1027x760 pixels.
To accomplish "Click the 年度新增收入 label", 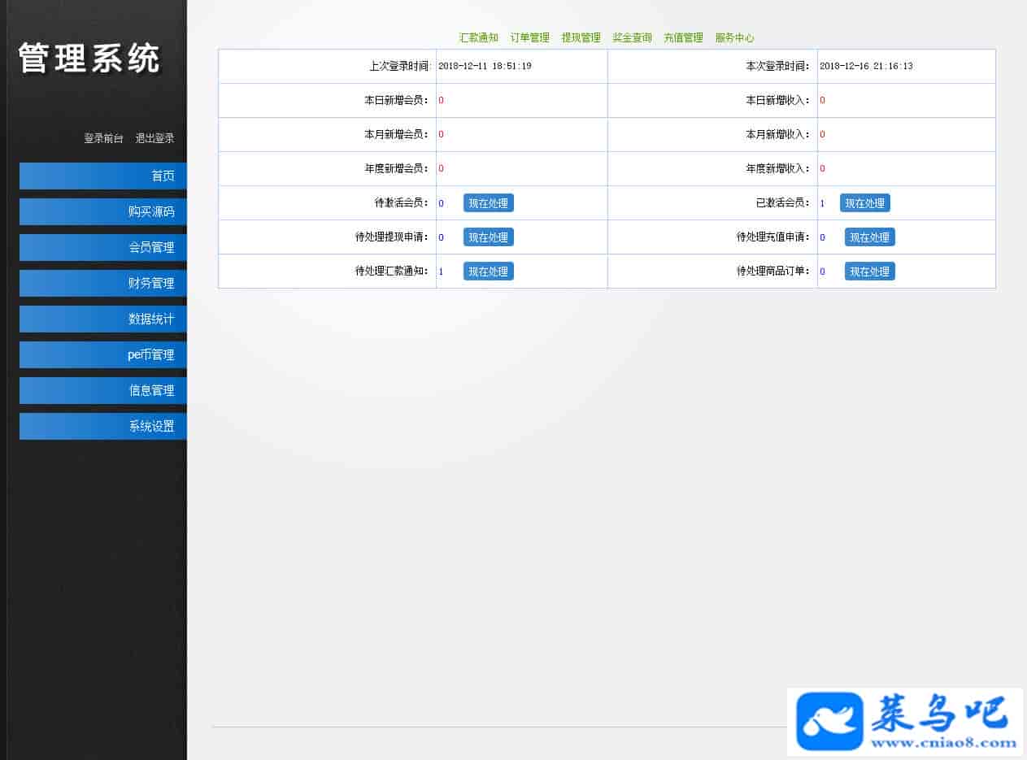I will (778, 168).
